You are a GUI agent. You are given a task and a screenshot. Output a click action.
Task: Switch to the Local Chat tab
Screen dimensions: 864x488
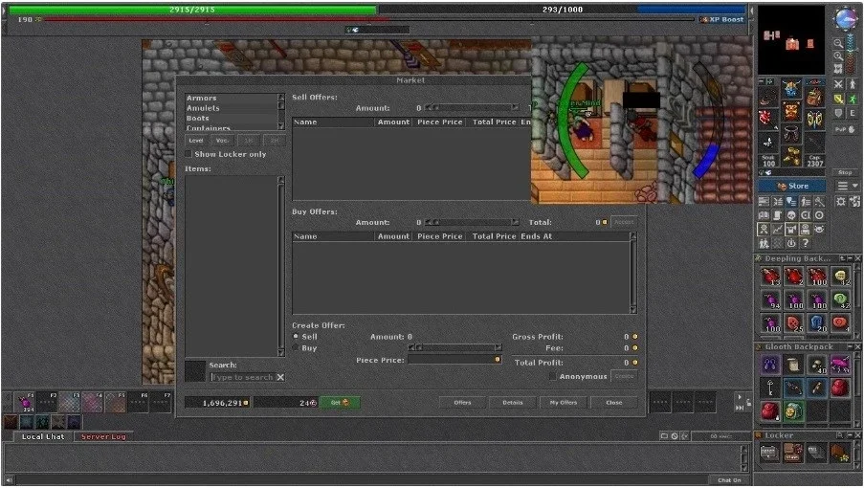(43, 436)
